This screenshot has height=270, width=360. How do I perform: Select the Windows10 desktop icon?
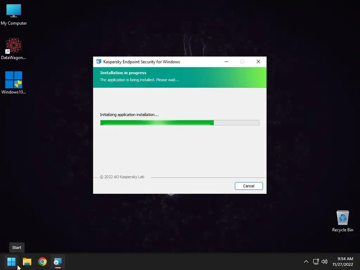[x=14, y=83]
